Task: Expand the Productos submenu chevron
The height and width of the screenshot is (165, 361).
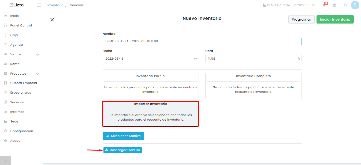Action: coord(38,74)
